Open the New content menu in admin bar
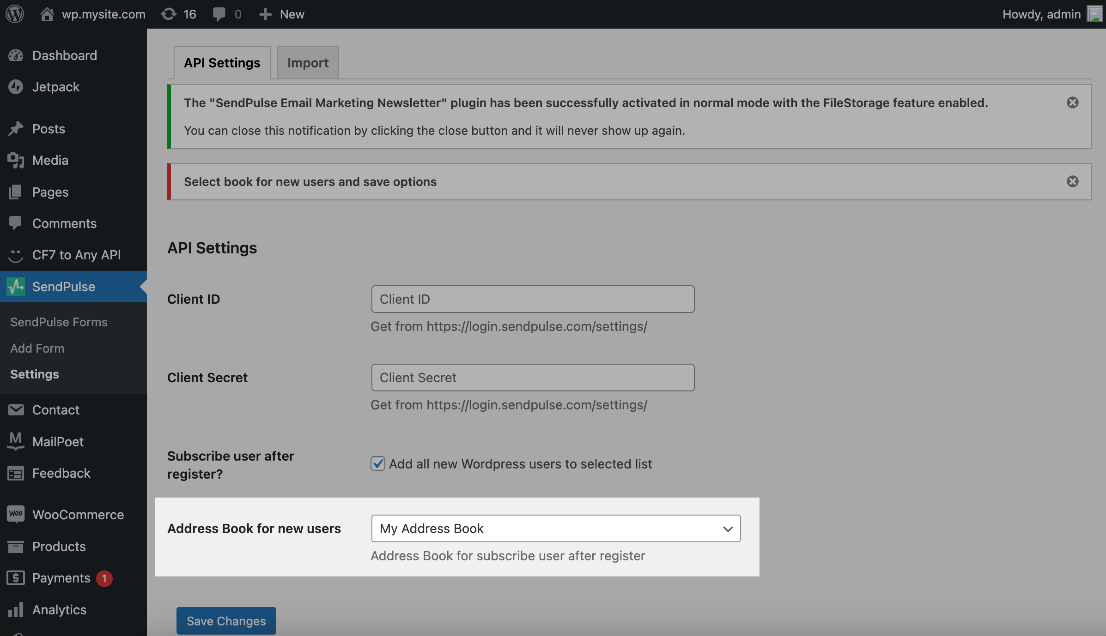 point(282,14)
